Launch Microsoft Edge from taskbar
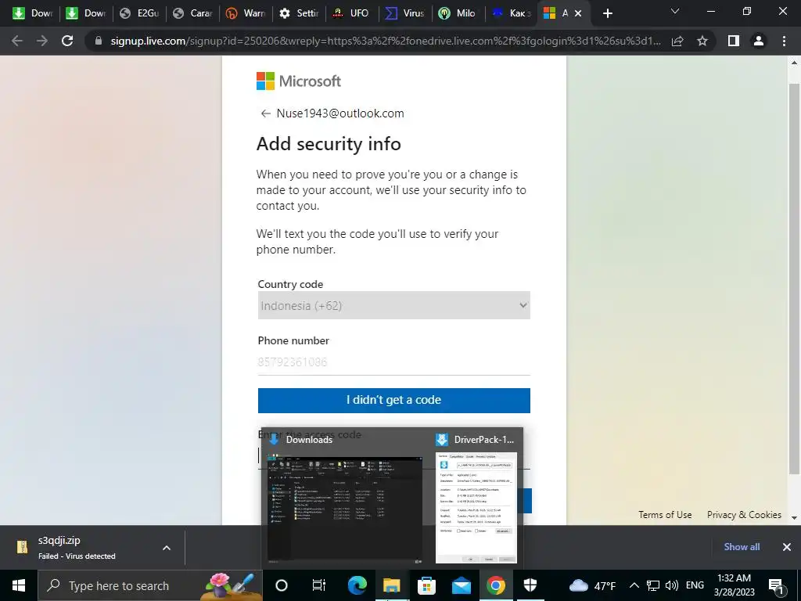Screen dimensions: 801x601 [x=357, y=585]
